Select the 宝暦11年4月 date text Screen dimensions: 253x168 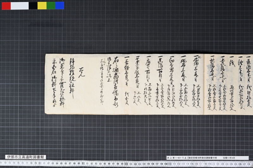coord(229,158)
